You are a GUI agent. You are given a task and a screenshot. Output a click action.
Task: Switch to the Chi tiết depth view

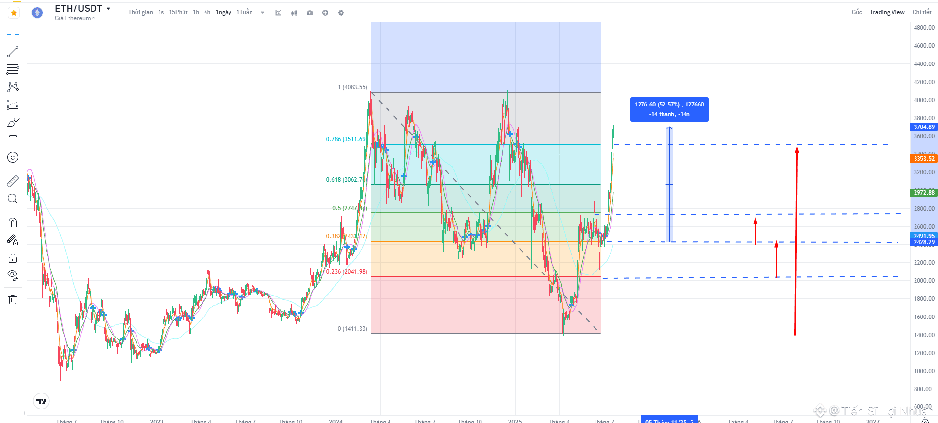[922, 12]
